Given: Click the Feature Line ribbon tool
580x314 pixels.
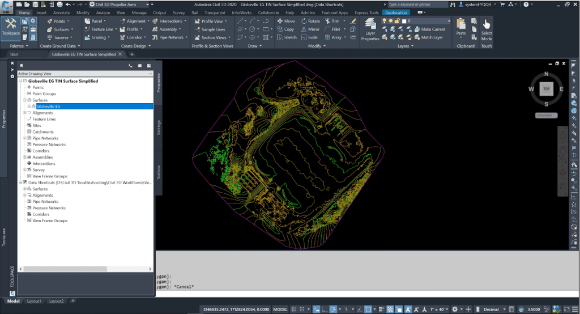Looking at the screenshot, I should point(101,29).
